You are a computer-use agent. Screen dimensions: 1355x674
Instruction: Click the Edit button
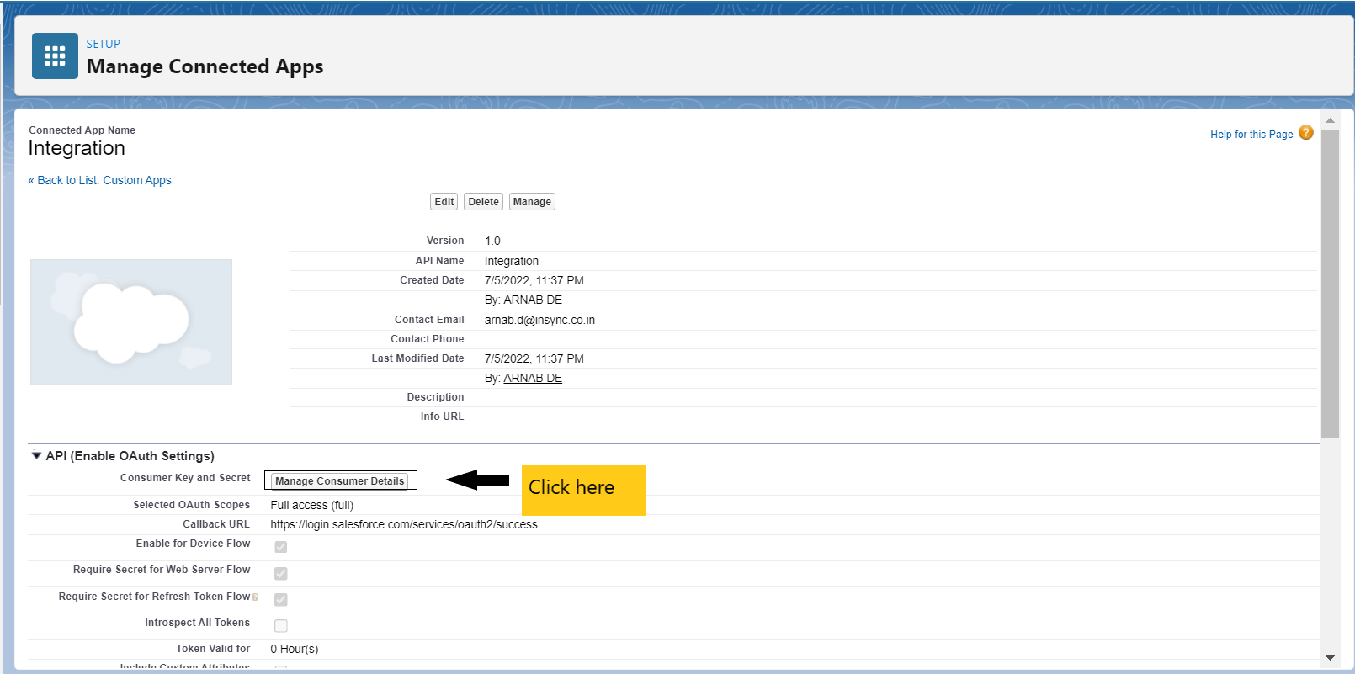pyautogui.click(x=444, y=202)
